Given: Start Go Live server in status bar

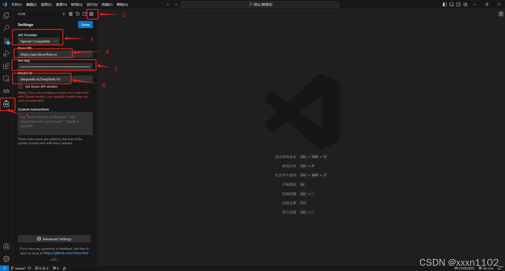Looking at the screenshot, I should (x=486, y=268).
